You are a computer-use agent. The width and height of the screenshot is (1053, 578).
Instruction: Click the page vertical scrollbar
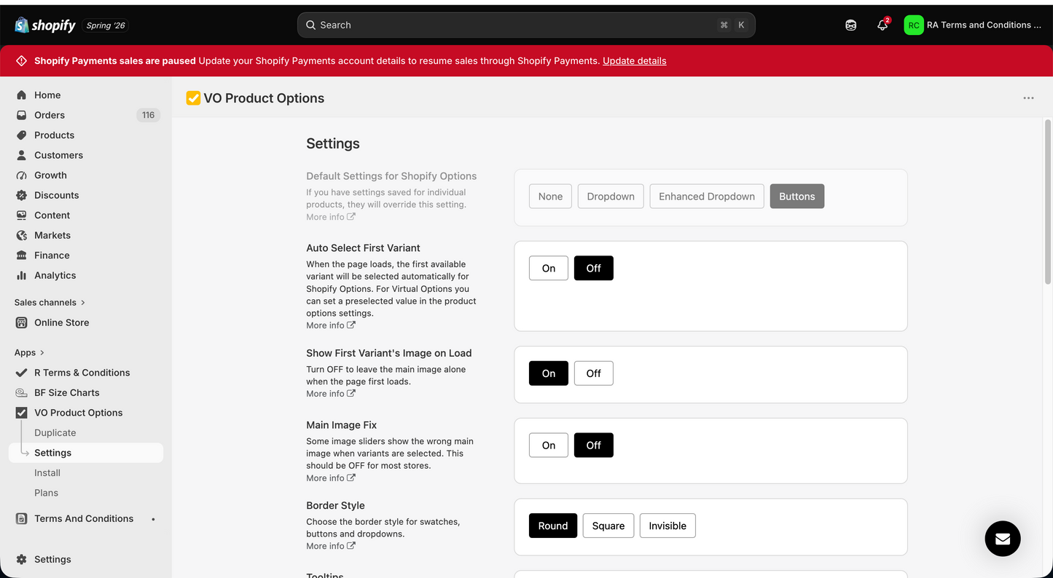[1048, 202]
